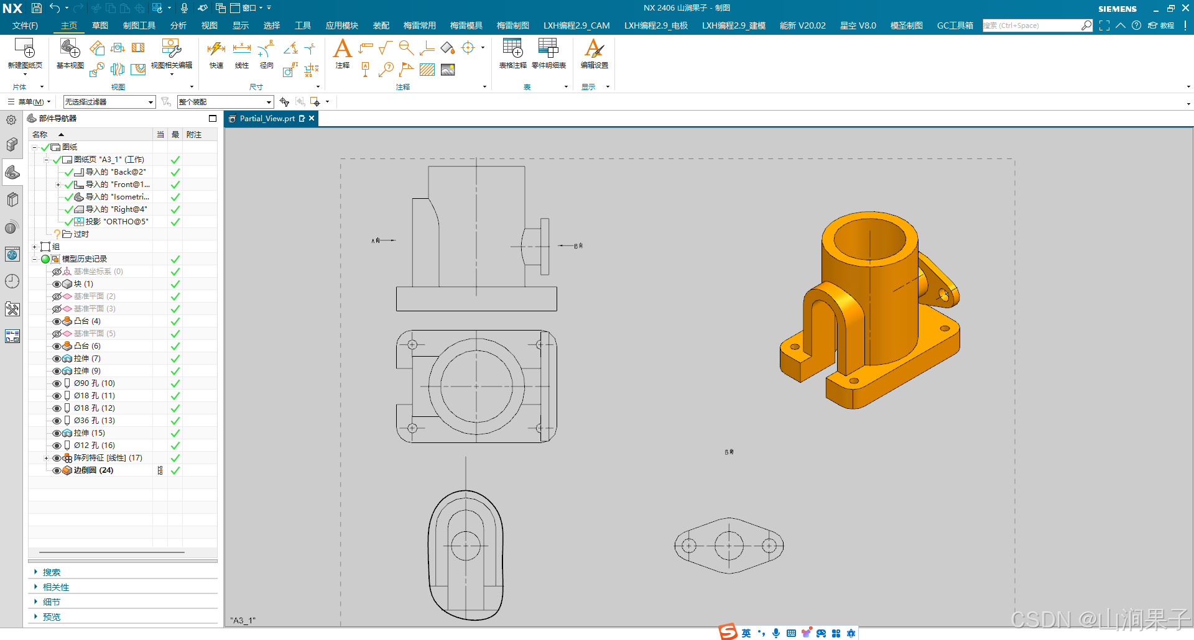Select the angular dimension tool
Screen dimensions: 1194x640
pos(290,48)
